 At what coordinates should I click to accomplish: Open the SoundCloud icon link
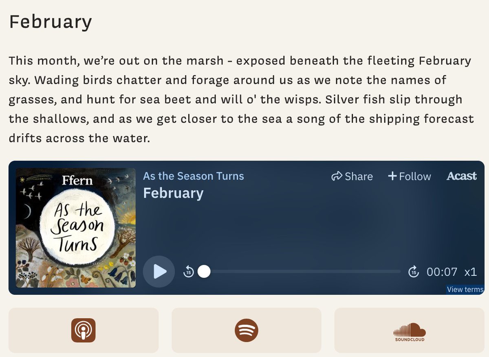pyautogui.click(x=410, y=332)
